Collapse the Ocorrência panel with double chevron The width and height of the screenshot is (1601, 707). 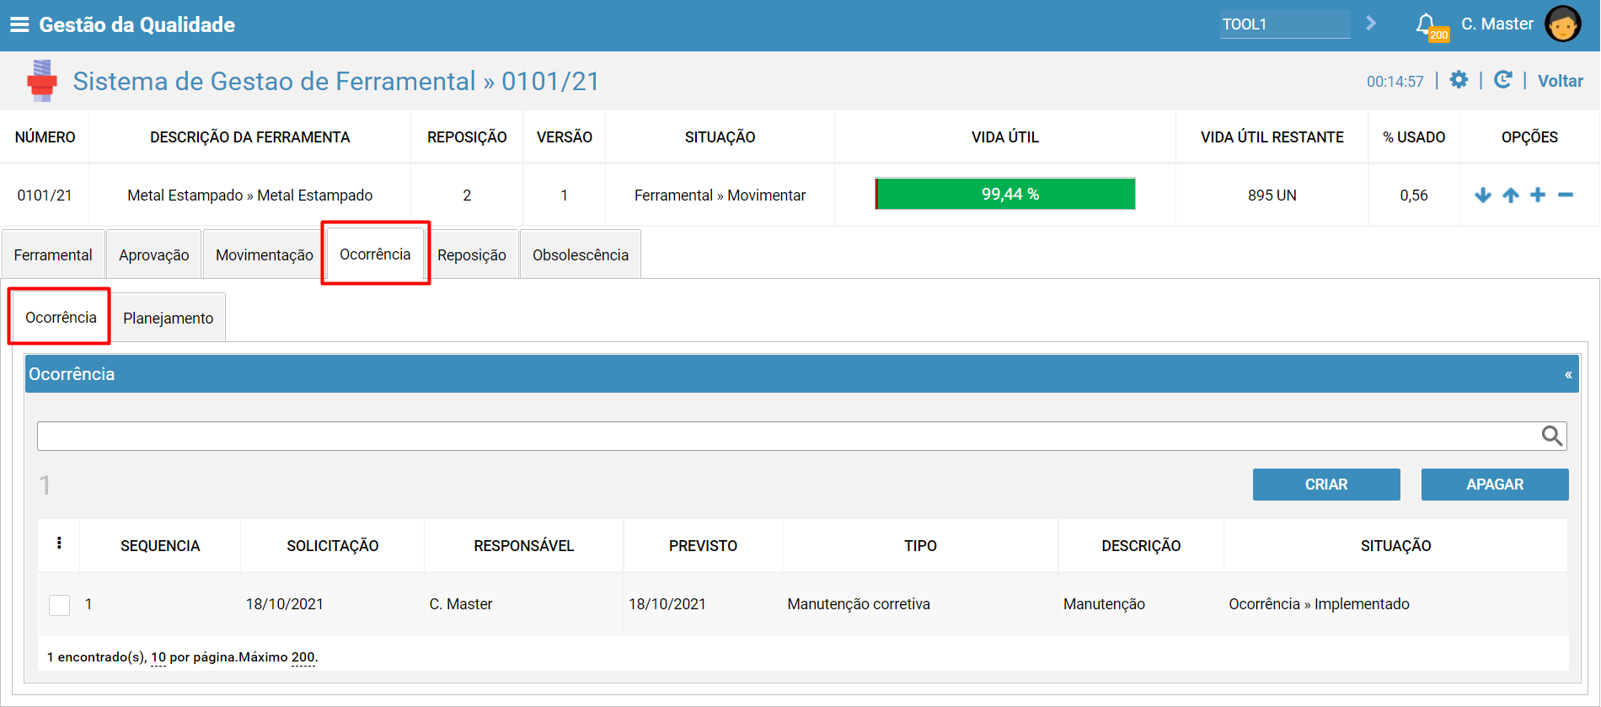click(x=1568, y=375)
